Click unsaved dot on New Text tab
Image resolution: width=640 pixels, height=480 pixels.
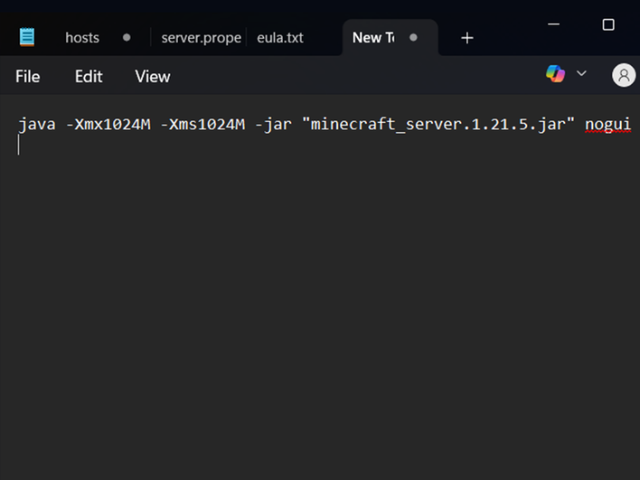[x=413, y=38]
